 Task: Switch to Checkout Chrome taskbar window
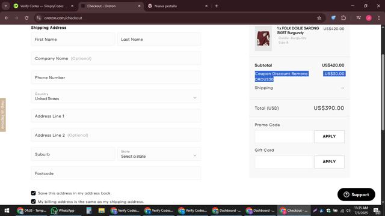(x=294, y=211)
